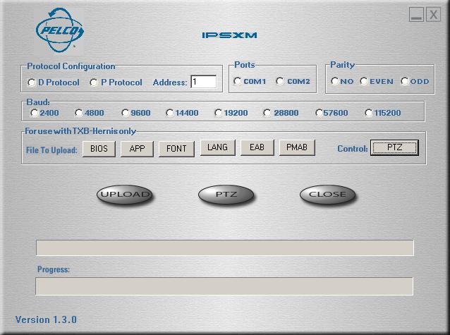Click the 'Progress:' label

(x=54, y=269)
